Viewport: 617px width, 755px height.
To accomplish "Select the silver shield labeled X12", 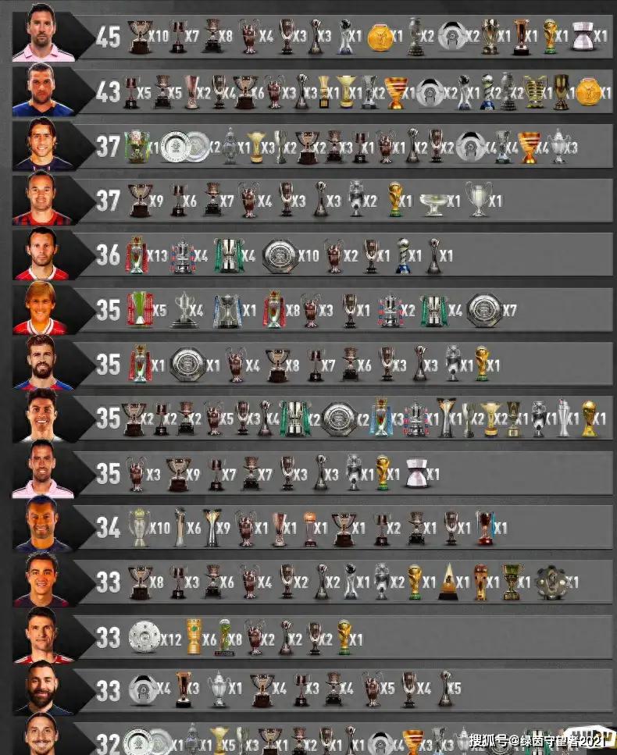I will click(144, 638).
